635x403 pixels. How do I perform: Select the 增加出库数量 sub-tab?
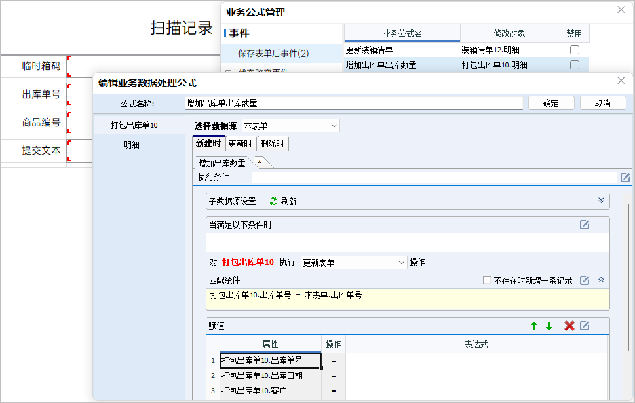point(222,163)
